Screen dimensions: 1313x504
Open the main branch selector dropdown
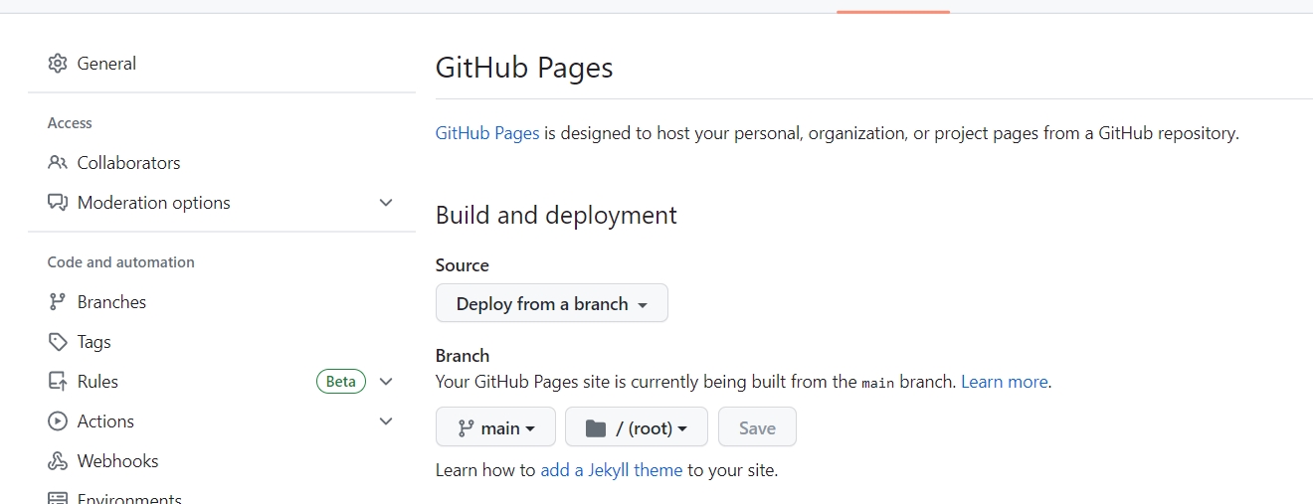pyautogui.click(x=495, y=426)
